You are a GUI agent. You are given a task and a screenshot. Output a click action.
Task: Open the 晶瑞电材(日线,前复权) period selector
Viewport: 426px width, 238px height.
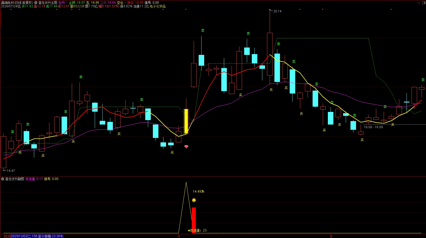tap(17, 3)
